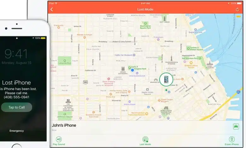Select the iPhone device pin on the map
The width and height of the screenshot is (246, 148).
(166, 79)
